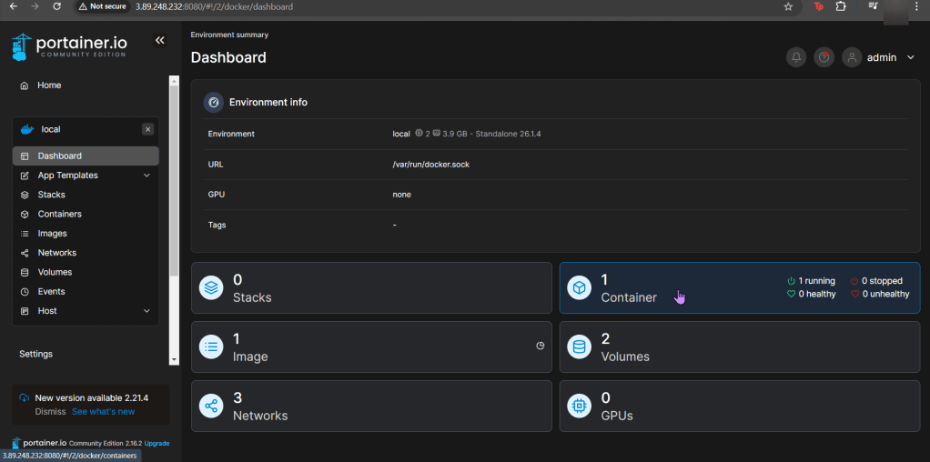Click the Container tile cube icon
The height and width of the screenshot is (462, 930).
[579, 288]
